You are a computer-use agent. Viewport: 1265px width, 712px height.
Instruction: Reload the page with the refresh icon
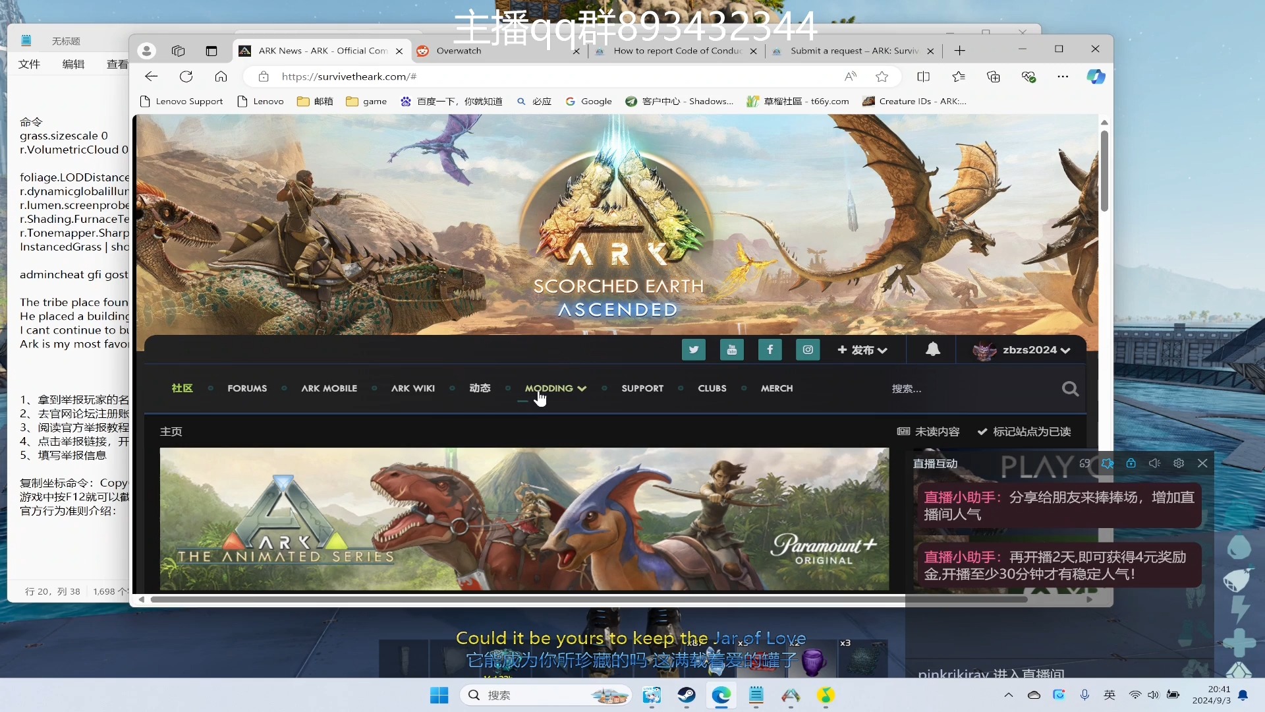click(x=186, y=76)
